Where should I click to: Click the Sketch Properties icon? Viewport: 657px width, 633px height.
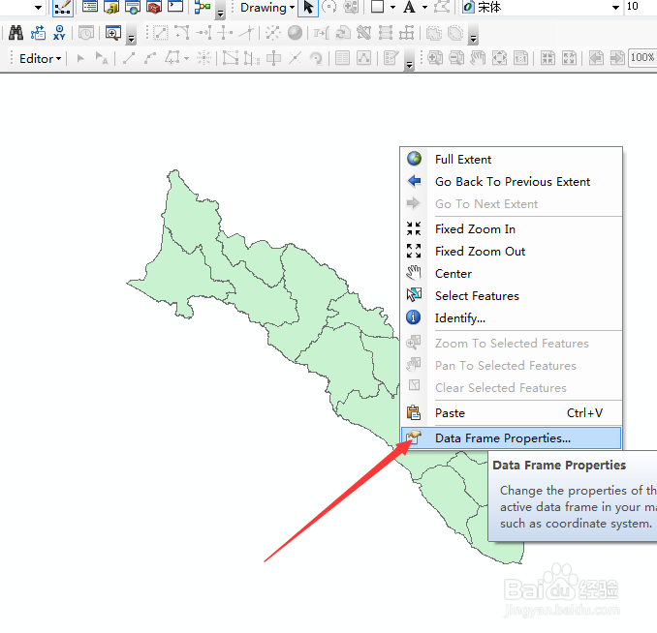[x=363, y=58]
